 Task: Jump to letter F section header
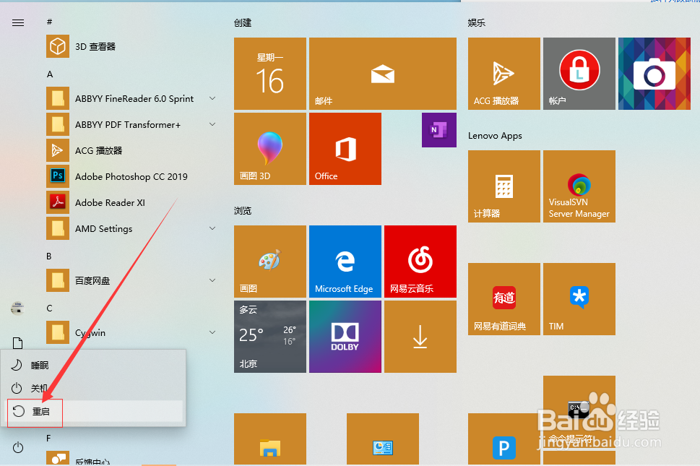(48, 439)
